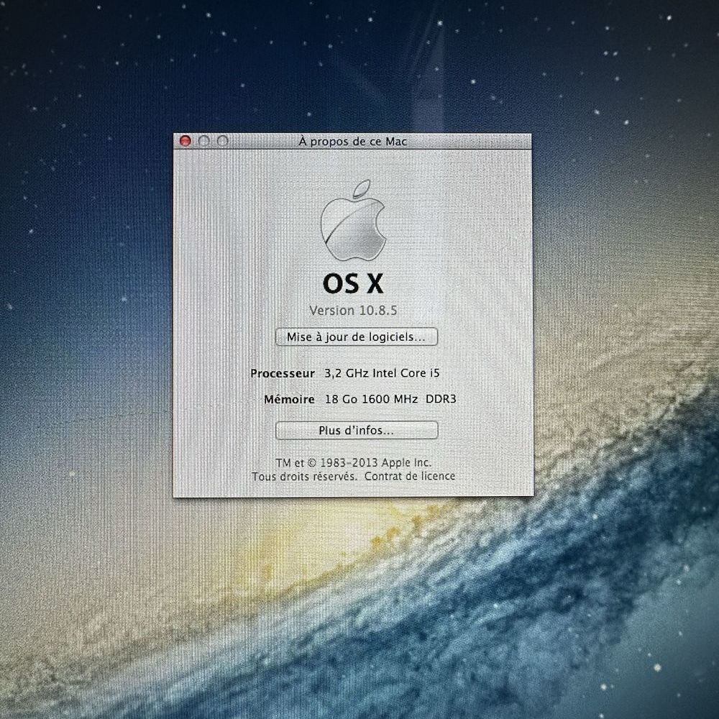719x719 pixels.
Task: Open the "Contrat de licence" link
Action: pos(410,477)
